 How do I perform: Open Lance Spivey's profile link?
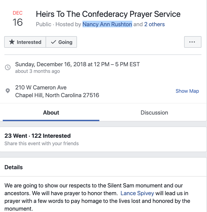[137, 193]
